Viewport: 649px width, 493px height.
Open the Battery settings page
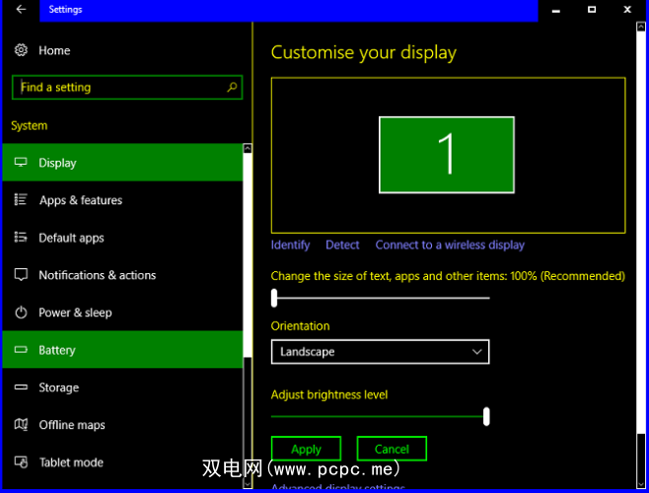[x=57, y=350]
